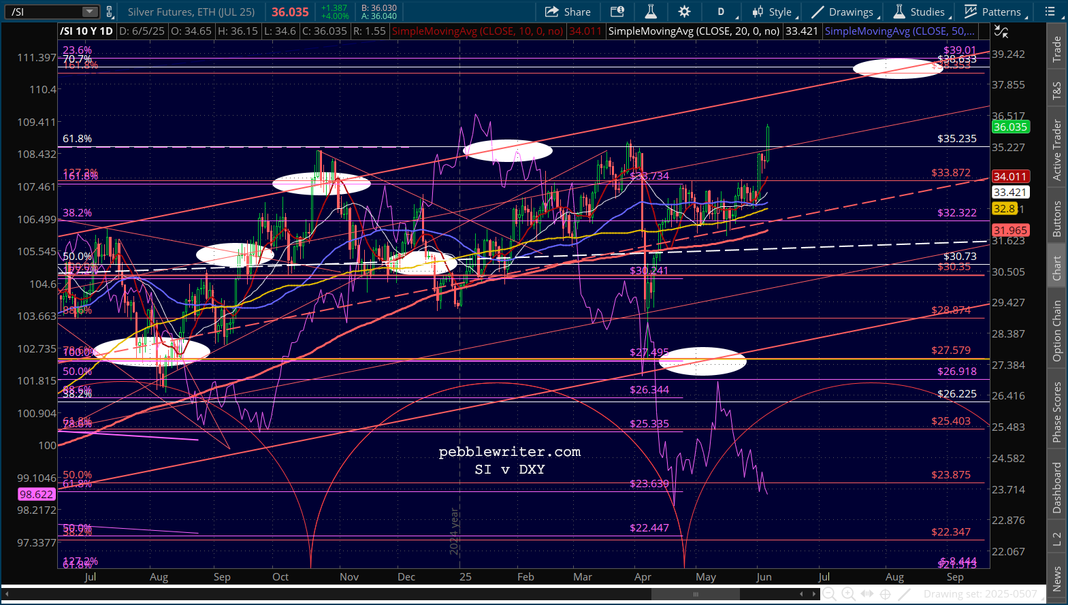
Task: Click the drawing tool line icon
Action: tap(904, 594)
